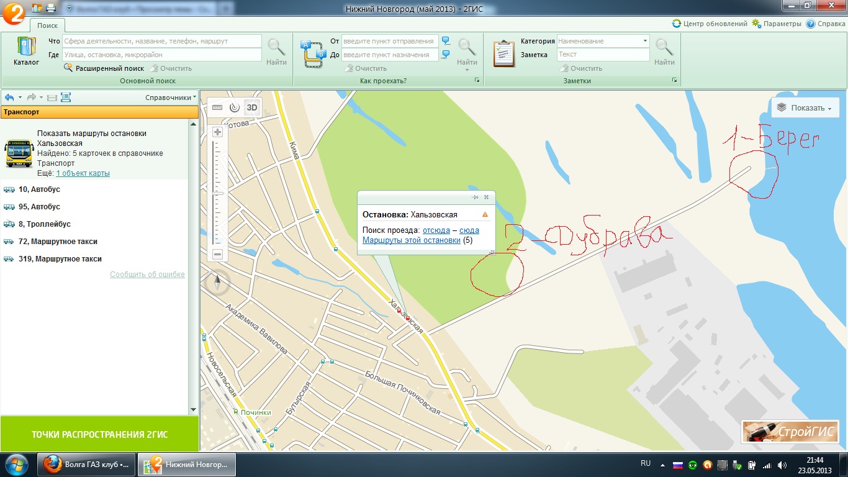Open the Каталог catalog

[x=26, y=52]
